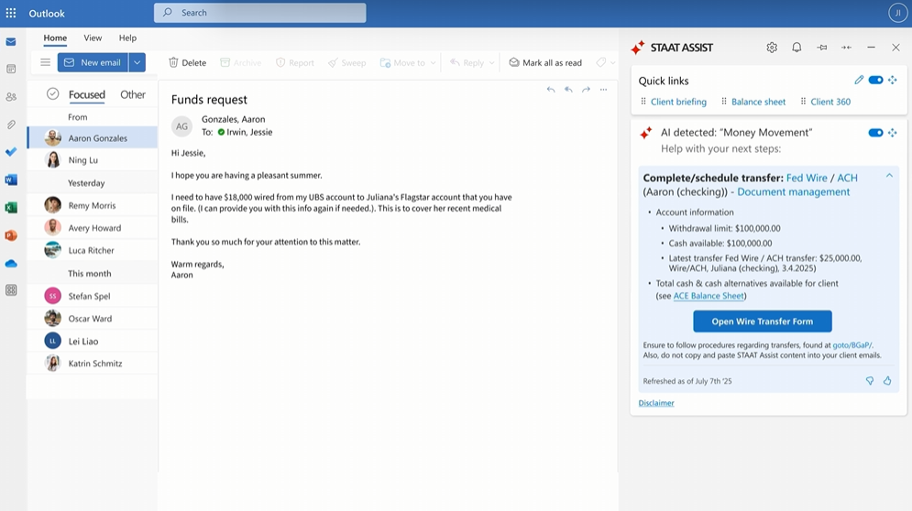Select the Focused inbox tab
Viewport: 912px width, 511px height.
87,94
